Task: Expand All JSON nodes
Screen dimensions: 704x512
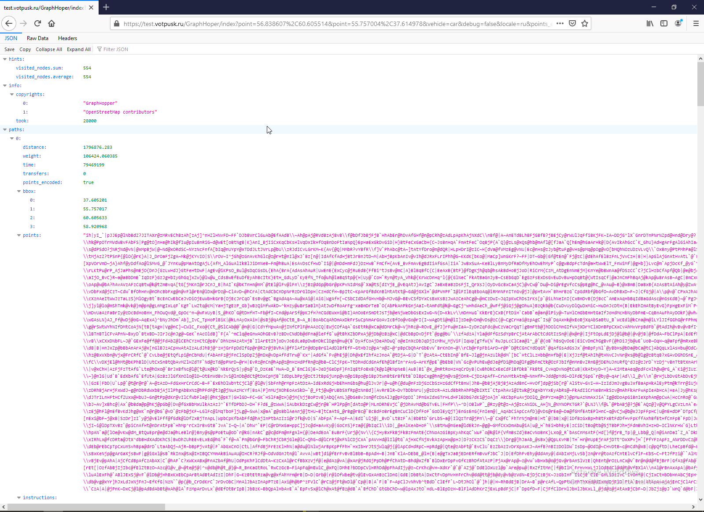Action: click(79, 49)
